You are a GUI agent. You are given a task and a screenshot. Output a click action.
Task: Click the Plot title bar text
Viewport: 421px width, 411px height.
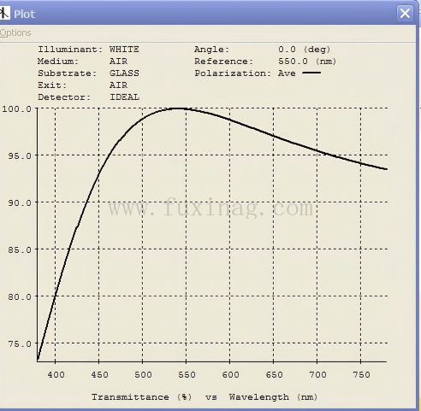24,14
